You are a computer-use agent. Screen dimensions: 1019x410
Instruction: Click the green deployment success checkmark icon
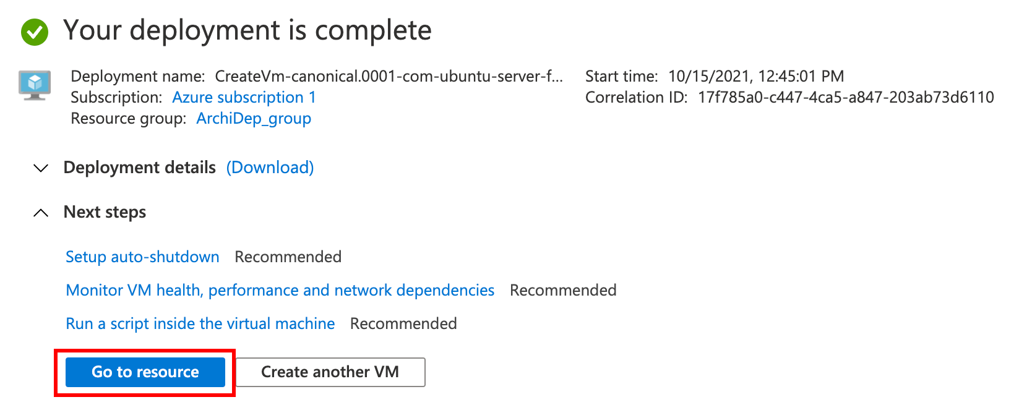[35, 32]
